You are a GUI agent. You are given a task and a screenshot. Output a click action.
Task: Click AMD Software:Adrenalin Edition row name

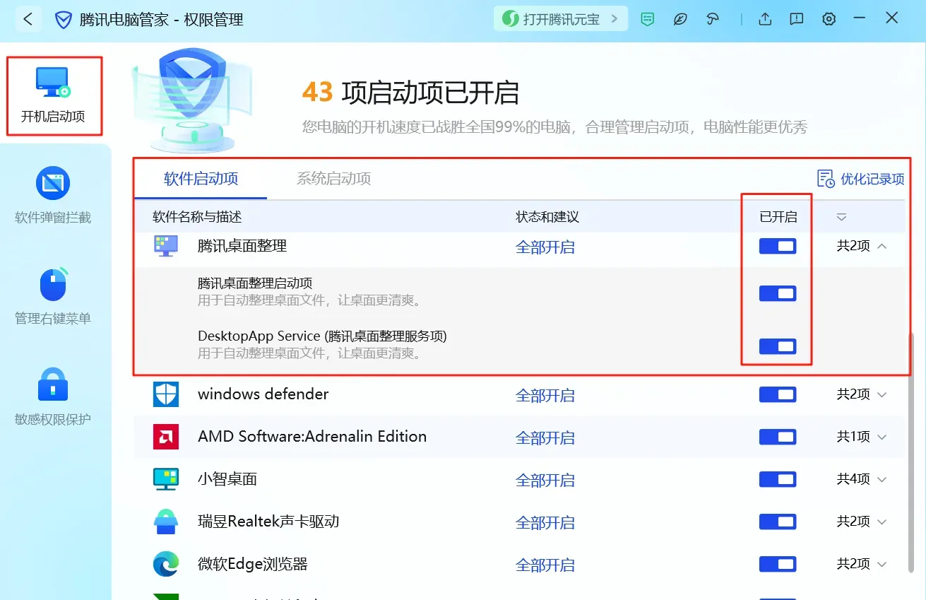coord(312,437)
